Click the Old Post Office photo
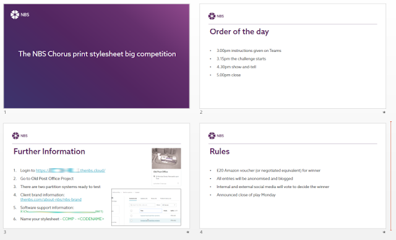Viewport: 396px width, 240px height. [166, 158]
